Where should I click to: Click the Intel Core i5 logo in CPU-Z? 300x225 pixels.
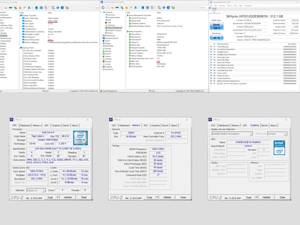(x=80, y=138)
